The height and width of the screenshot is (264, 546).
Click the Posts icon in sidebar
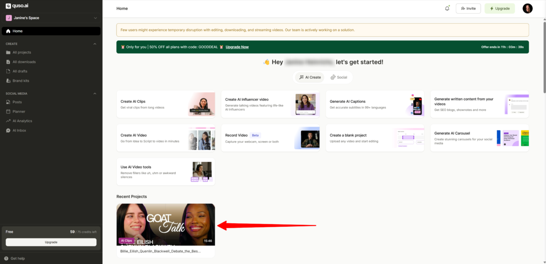[8, 102]
